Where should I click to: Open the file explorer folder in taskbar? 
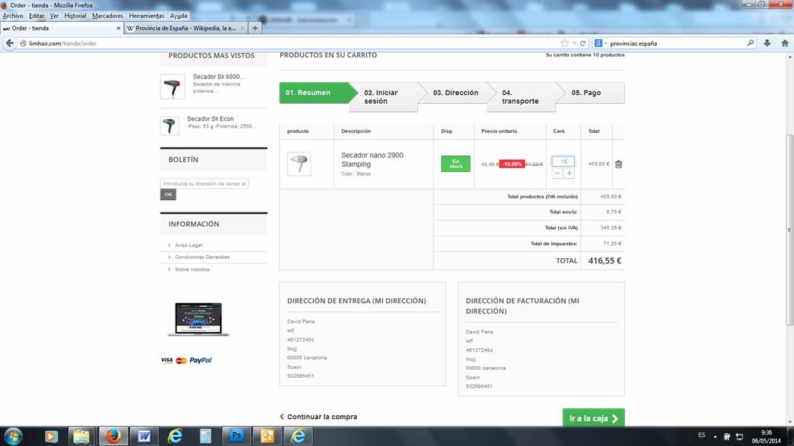point(81,436)
